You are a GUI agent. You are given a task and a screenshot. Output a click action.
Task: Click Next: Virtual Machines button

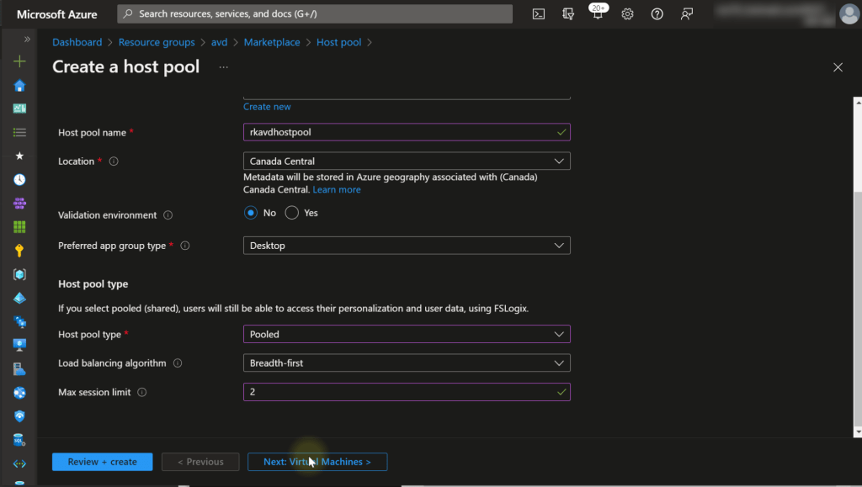[317, 462]
